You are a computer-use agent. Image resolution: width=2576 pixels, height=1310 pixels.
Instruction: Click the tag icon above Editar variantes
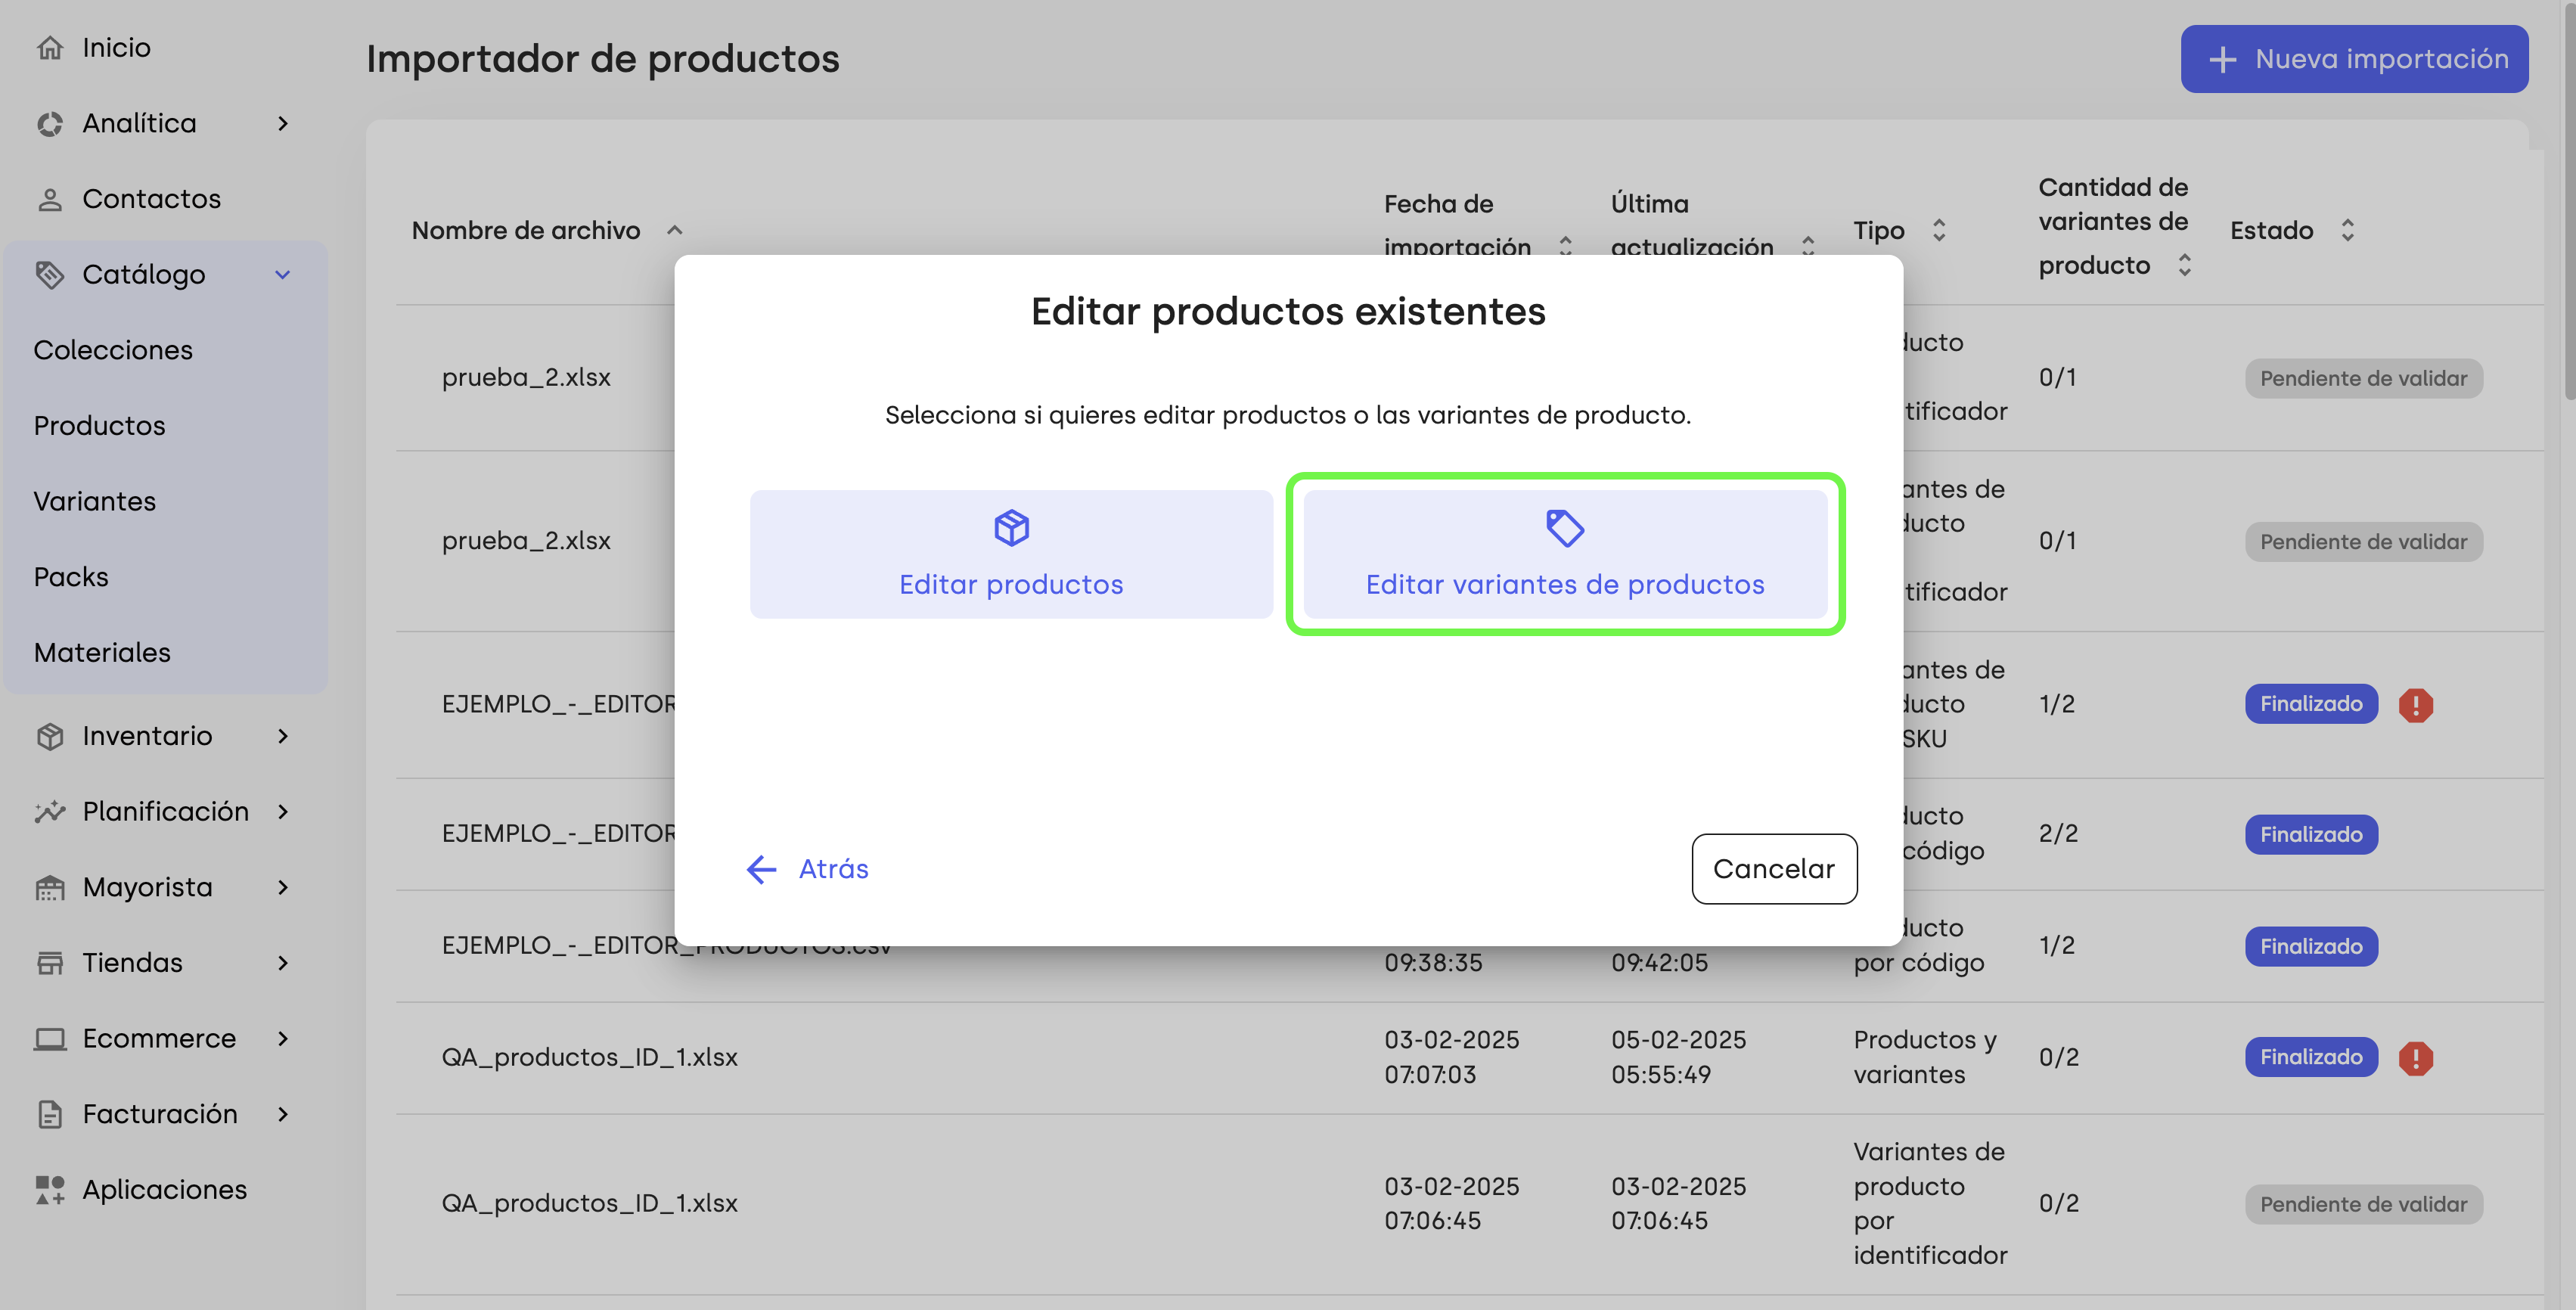[x=1565, y=528]
